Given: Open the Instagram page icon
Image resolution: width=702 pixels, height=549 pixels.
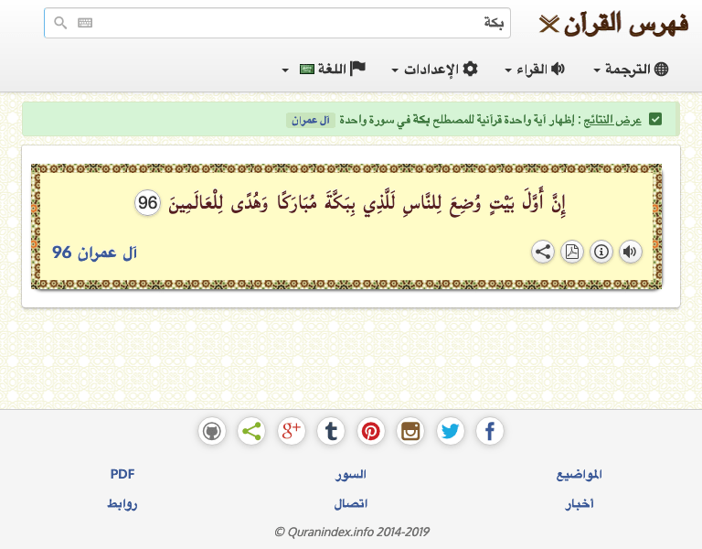Looking at the screenshot, I should coord(410,432).
